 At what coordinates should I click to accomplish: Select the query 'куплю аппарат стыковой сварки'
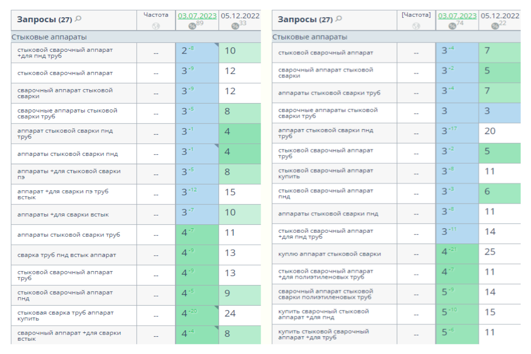pos(330,254)
